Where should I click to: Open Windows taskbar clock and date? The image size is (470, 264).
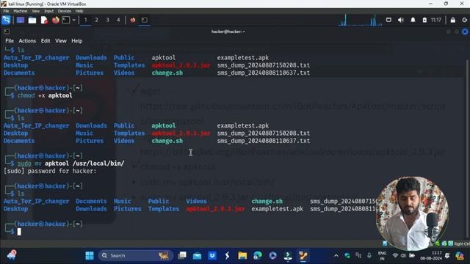click(431, 256)
